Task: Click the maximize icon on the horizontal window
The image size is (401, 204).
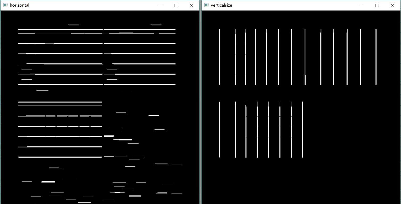Action: click(176, 5)
